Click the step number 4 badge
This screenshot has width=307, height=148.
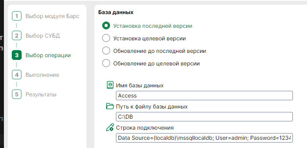point(17,75)
